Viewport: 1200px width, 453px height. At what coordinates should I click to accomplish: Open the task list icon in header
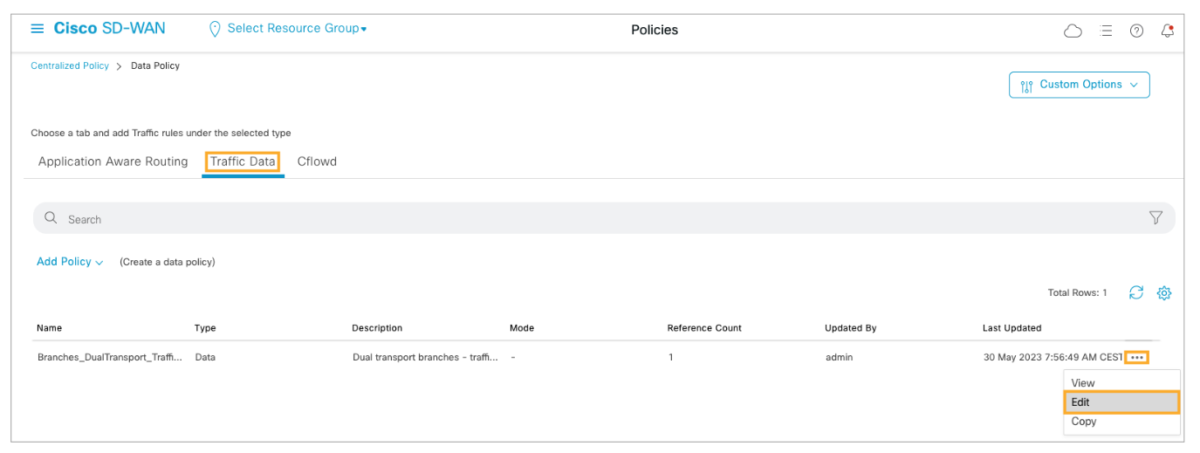pos(1106,31)
